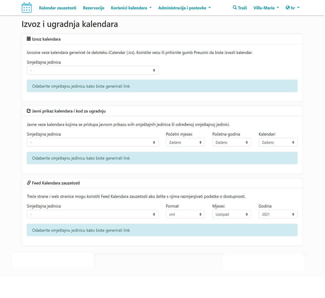Pick Smještajna jedinica in Feed section
The image size is (325, 298).
tap(92, 215)
